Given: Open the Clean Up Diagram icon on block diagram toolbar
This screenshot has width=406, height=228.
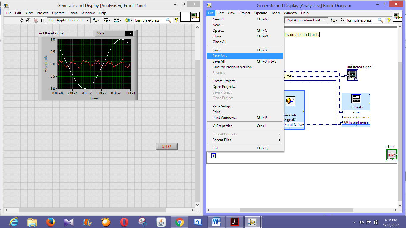Looking at the screenshot, I should (342, 20).
